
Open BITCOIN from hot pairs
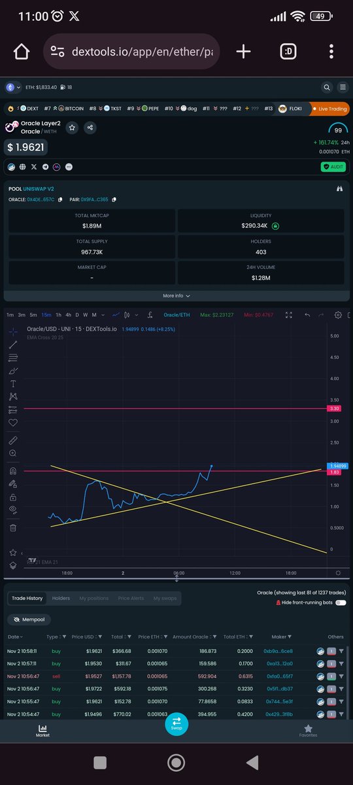coord(70,109)
